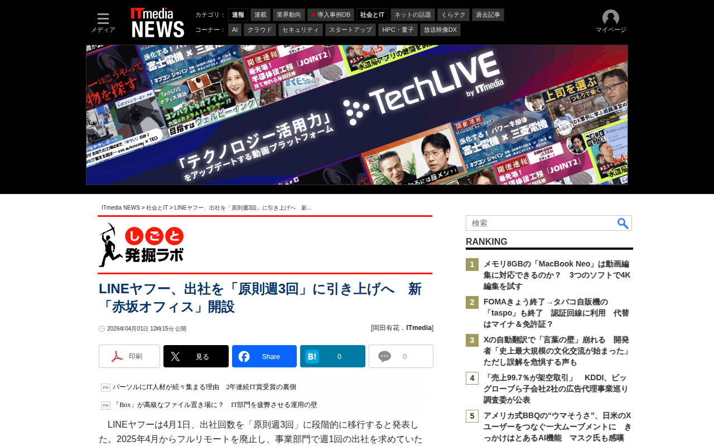Click the search magnifier icon
The width and height of the screenshot is (714, 446).
coord(623,223)
